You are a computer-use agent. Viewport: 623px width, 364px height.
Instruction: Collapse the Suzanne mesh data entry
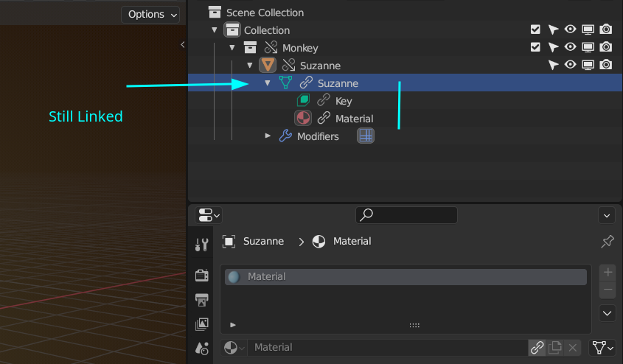point(268,83)
